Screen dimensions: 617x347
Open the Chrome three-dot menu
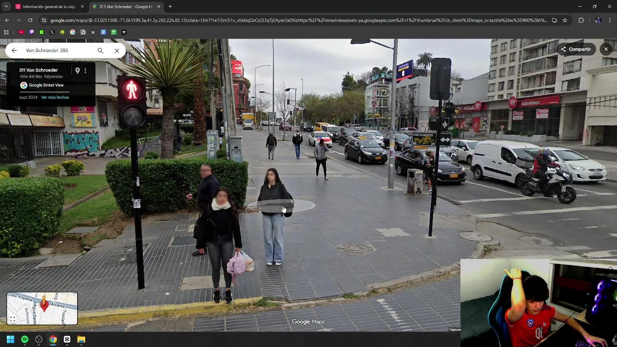tap(610, 20)
